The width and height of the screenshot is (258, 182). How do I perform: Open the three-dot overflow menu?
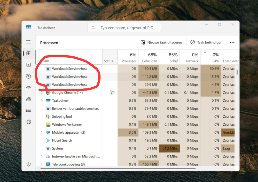pyautogui.click(x=232, y=42)
